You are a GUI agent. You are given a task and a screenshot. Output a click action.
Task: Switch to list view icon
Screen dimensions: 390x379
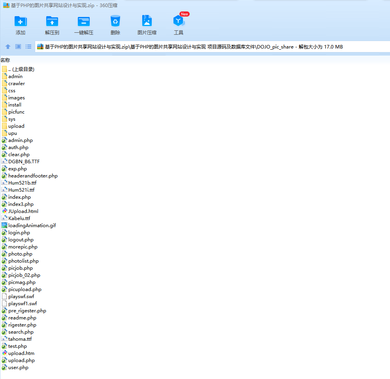tap(28, 47)
